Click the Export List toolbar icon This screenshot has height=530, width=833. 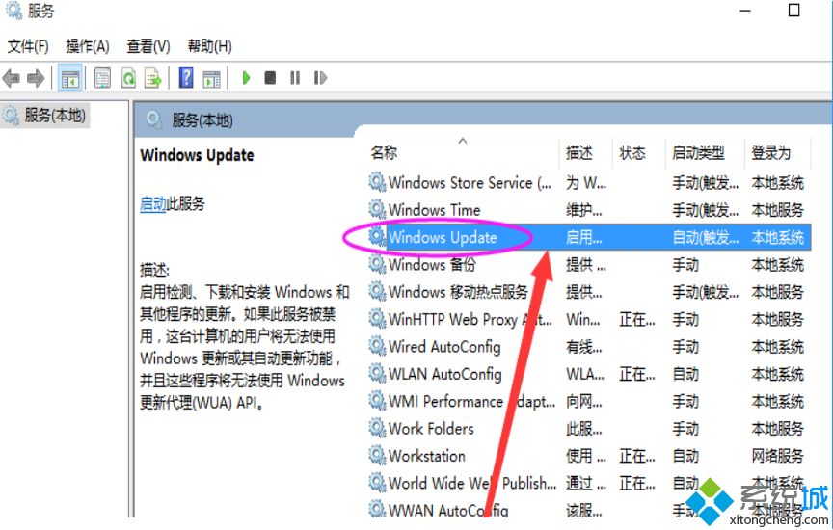(x=153, y=79)
